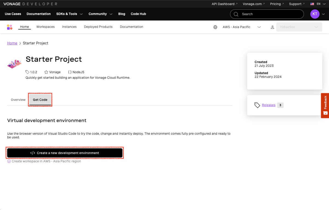Viewport: 329px width, 210px height.
Task: Click the Starter Project illustration icon
Action: 14,64
